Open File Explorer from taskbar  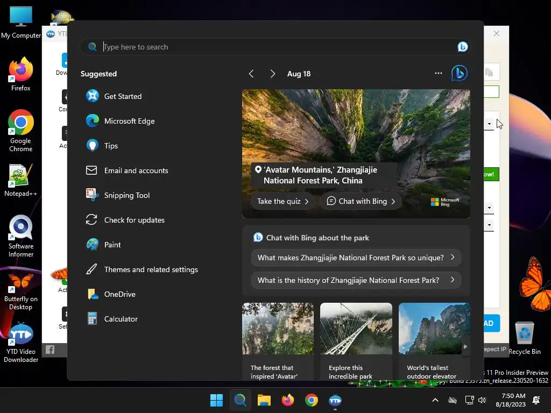264,400
